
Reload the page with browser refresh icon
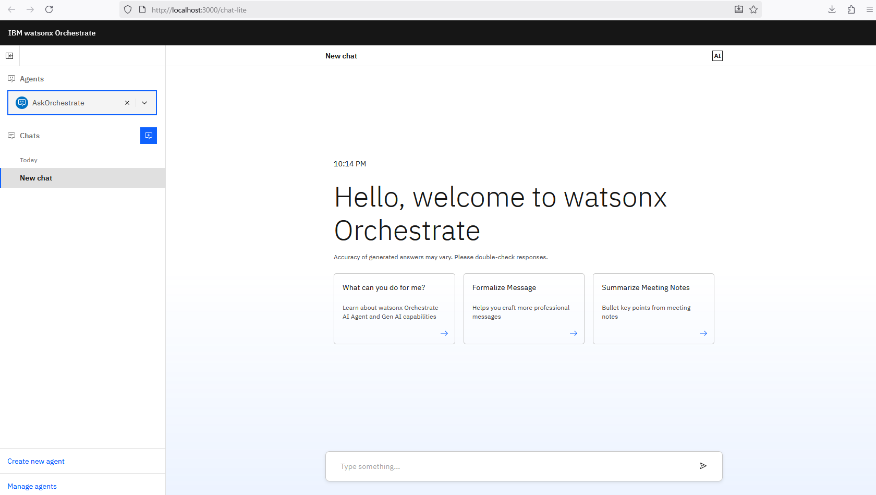[49, 9]
